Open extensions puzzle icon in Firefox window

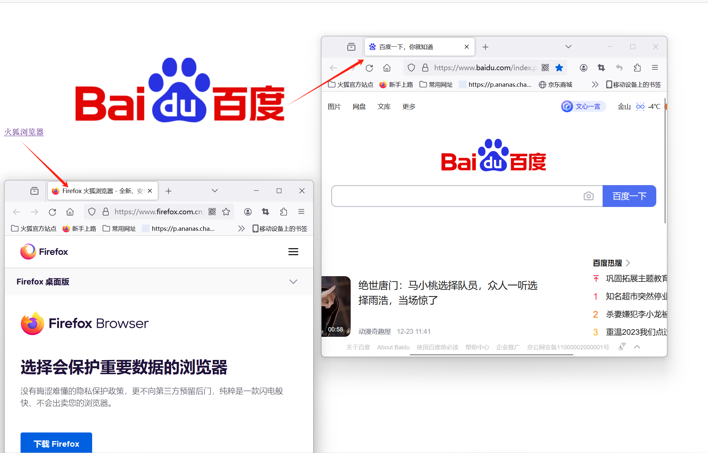tap(283, 212)
